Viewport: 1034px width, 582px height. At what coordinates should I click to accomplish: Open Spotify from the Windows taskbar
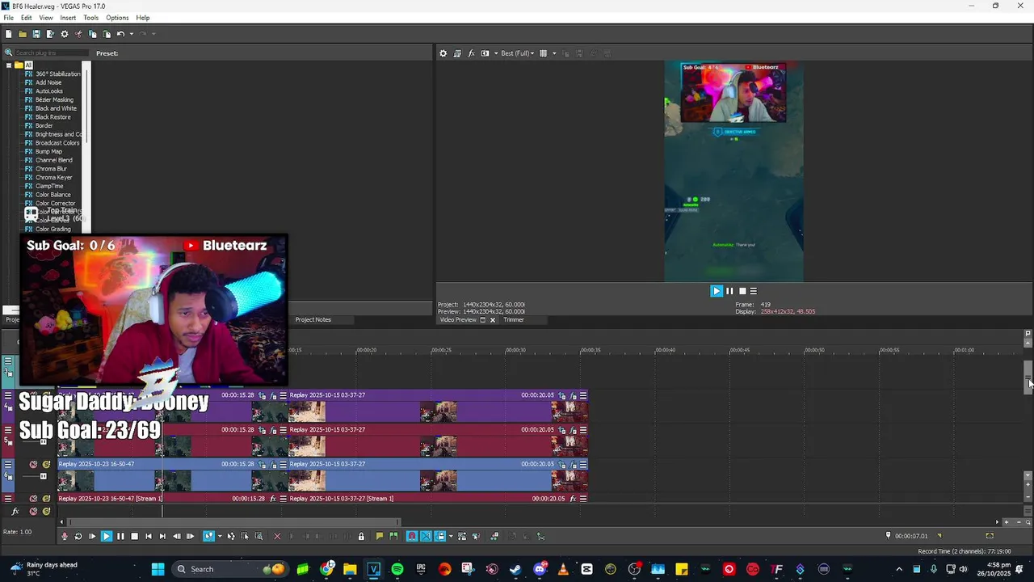point(397,569)
